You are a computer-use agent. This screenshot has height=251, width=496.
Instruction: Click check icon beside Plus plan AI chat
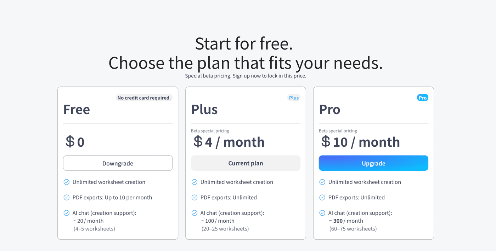pos(195,213)
